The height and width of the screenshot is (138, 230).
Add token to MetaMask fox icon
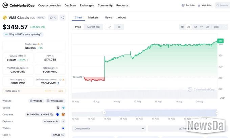pyautogui.click(x=63, y=114)
